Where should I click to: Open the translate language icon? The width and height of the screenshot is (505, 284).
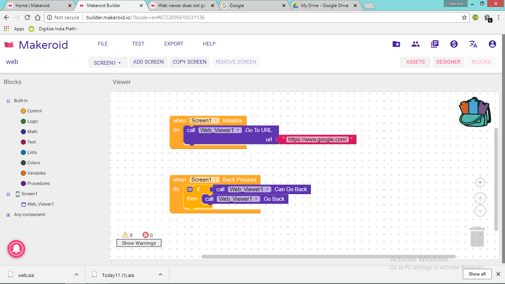coord(473,44)
